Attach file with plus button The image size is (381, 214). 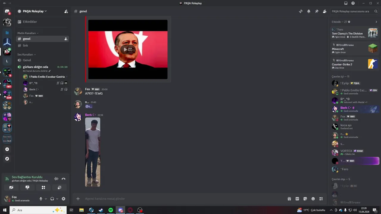(78, 199)
